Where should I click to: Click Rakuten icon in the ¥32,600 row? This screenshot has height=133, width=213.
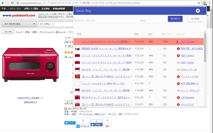pos(178,76)
